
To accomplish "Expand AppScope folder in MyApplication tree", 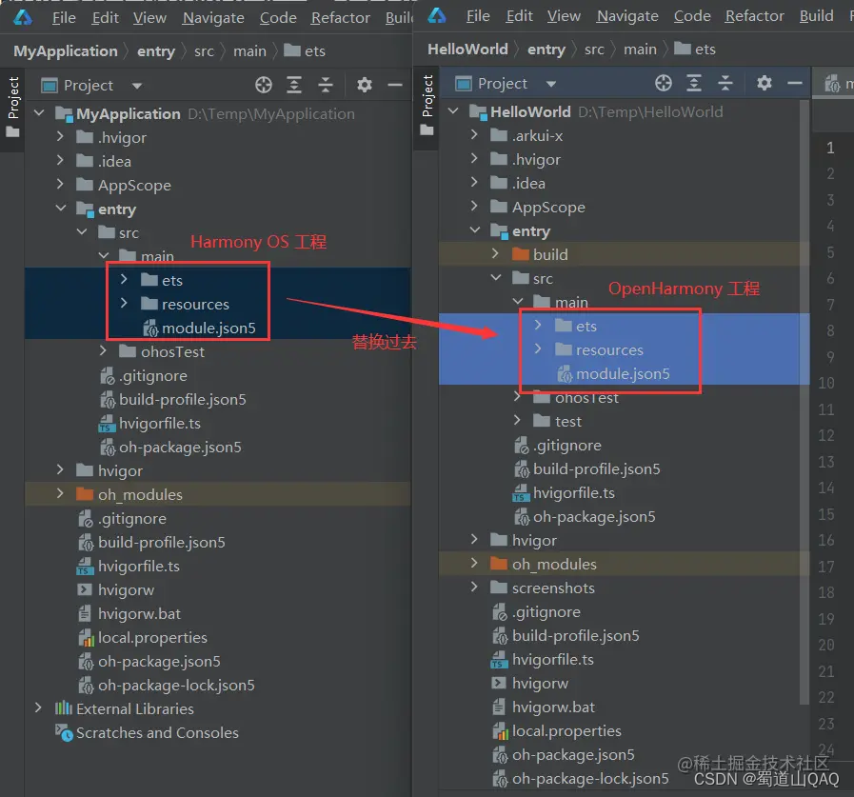I will [x=60, y=184].
